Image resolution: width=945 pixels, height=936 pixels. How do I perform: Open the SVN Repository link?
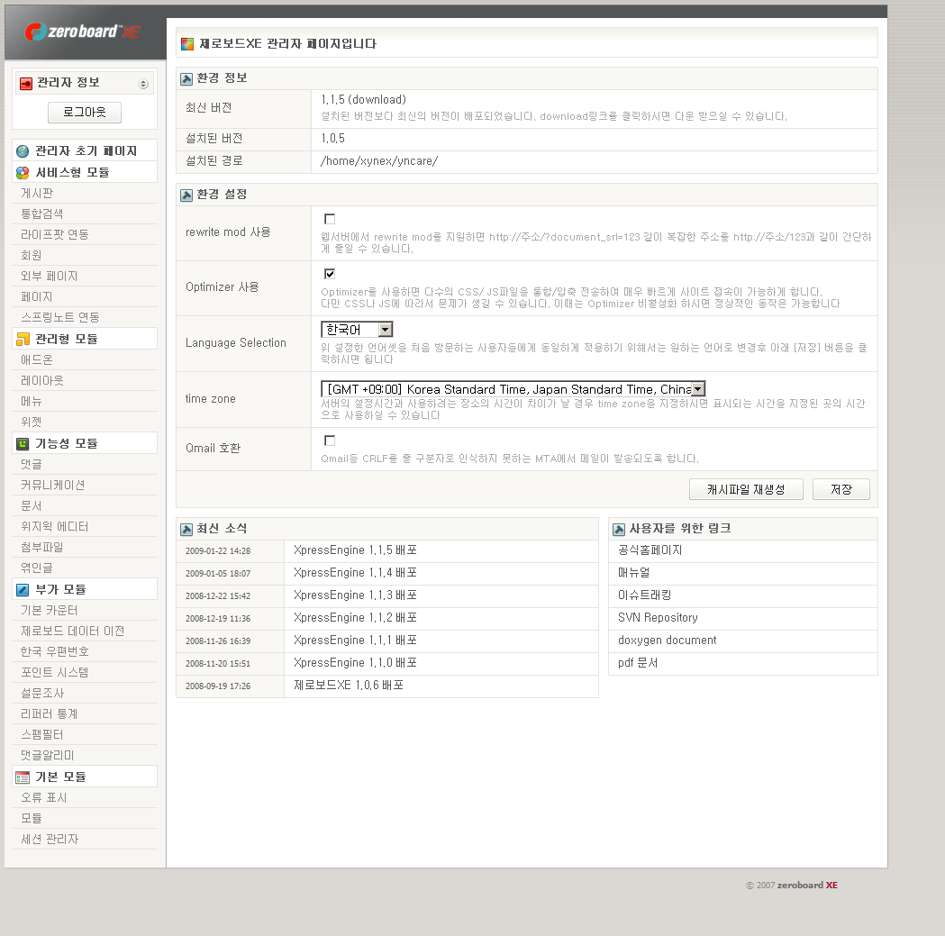pos(658,618)
